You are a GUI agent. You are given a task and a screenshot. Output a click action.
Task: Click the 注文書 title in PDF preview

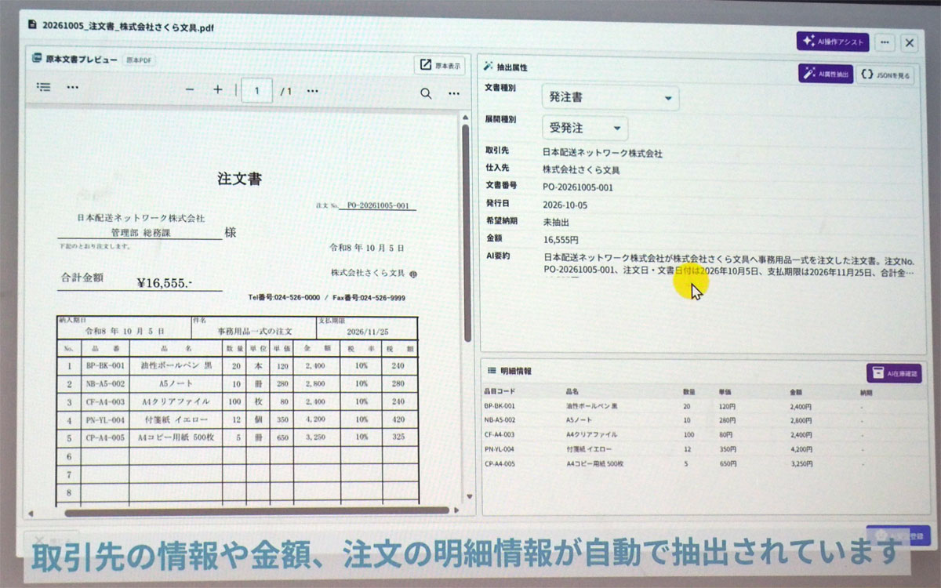(x=240, y=179)
